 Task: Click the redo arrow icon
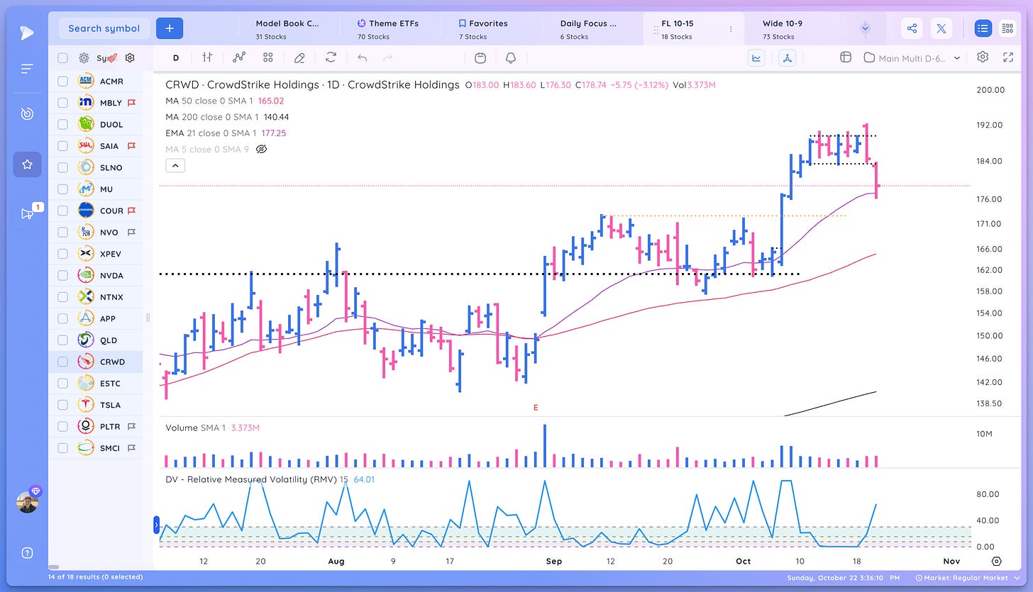[387, 57]
